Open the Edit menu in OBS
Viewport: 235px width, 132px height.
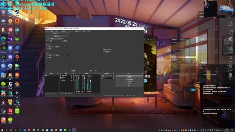52,31
